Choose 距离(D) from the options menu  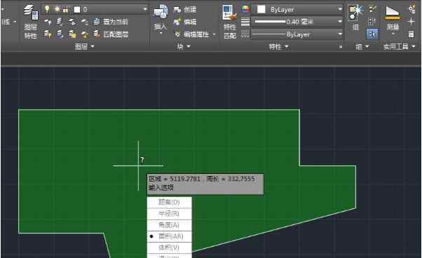click(x=169, y=203)
